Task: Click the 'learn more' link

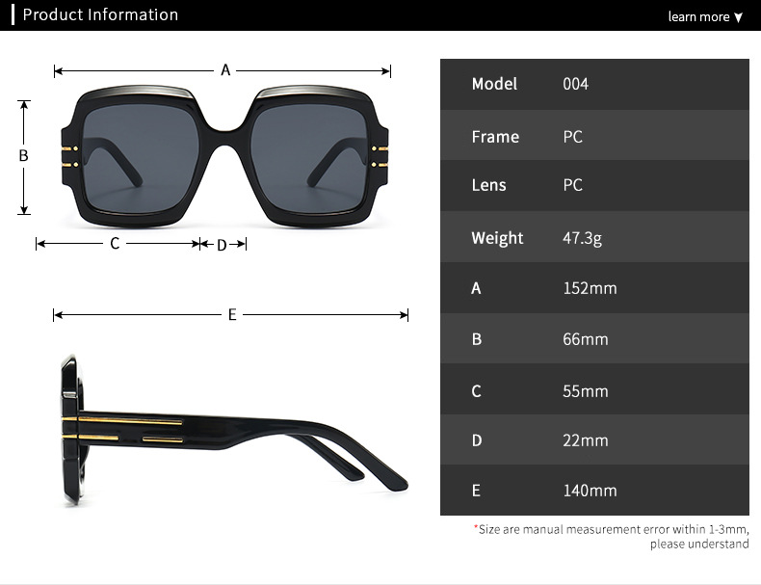Action: coord(698,17)
